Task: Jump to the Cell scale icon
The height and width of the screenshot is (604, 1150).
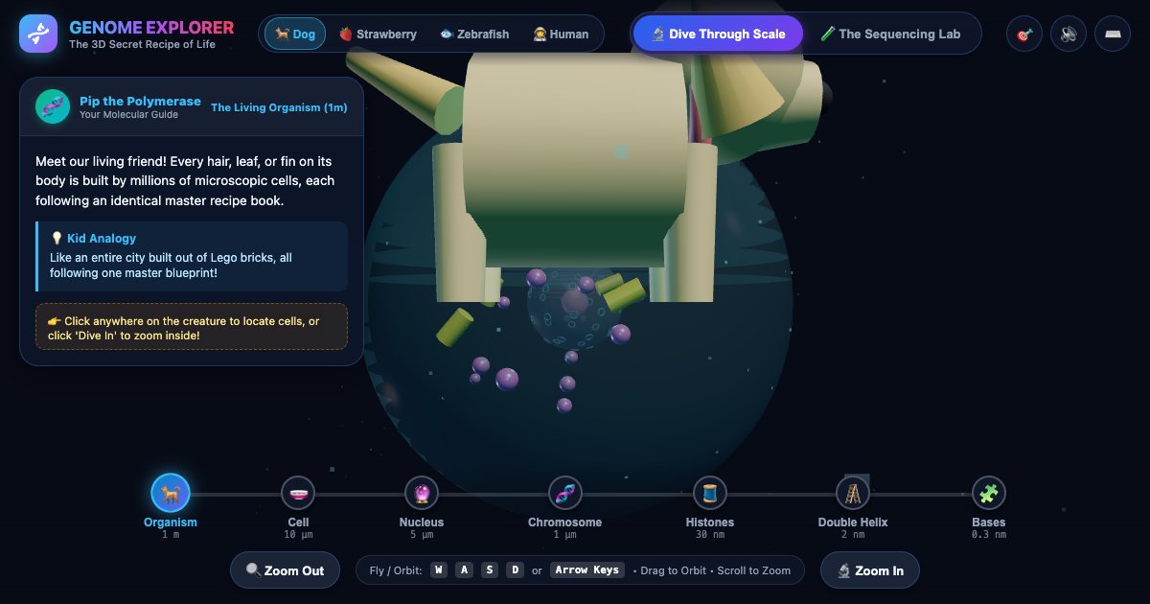Action: (x=298, y=494)
